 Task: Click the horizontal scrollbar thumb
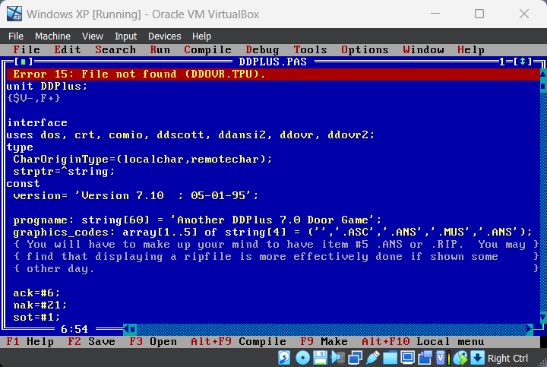pyautogui.click(x=133, y=328)
